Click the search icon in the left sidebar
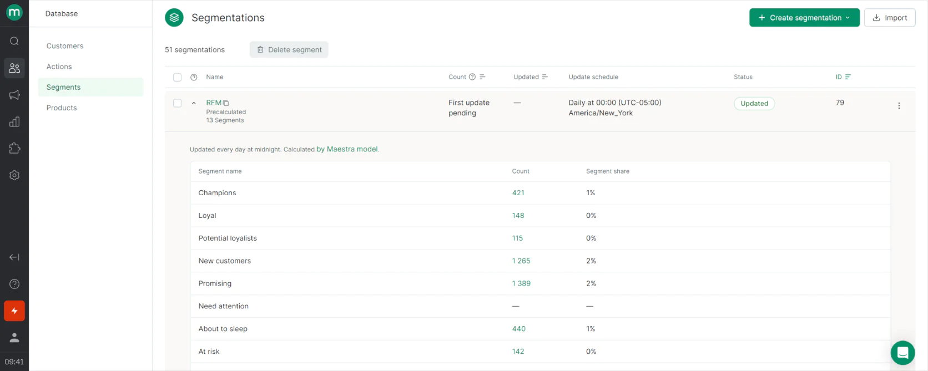The width and height of the screenshot is (928, 371). [x=14, y=41]
